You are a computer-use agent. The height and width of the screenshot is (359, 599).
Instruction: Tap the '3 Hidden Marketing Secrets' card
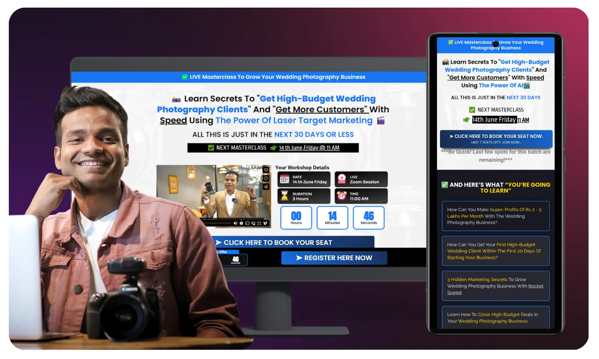tap(495, 286)
